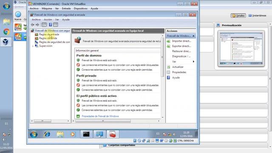Switch to Server Manager on guest taskbar

click(x=99, y=134)
